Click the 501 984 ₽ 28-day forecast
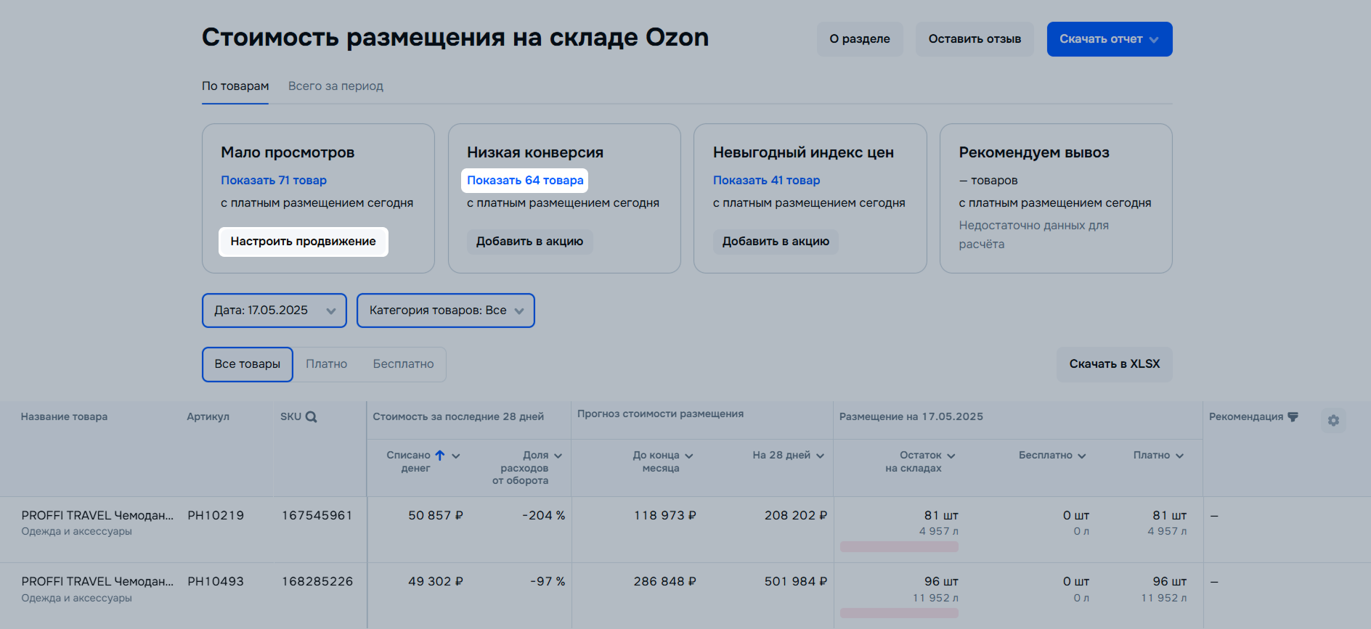1371x629 pixels. pos(796,582)
